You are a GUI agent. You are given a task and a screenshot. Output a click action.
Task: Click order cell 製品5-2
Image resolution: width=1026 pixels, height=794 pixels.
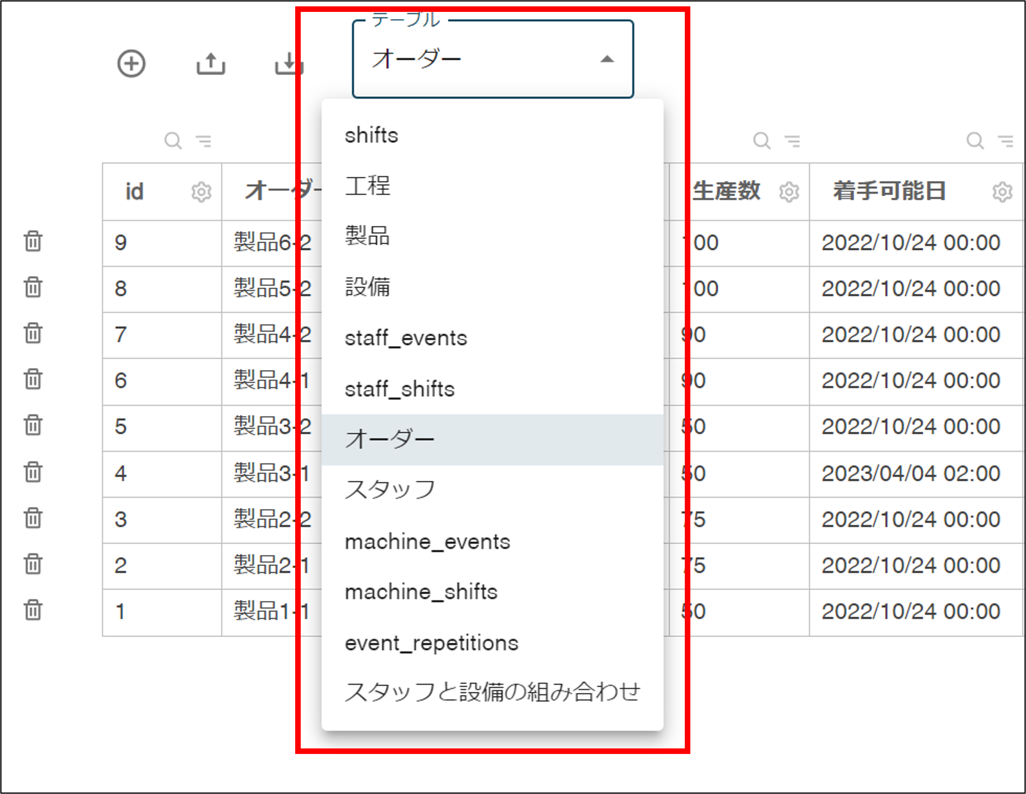[273, 288]
